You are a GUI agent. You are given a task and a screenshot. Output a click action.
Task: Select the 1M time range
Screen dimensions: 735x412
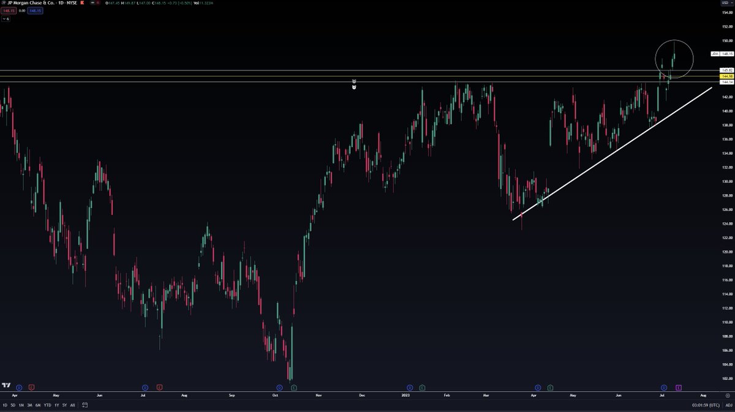[x=21, y=405]
